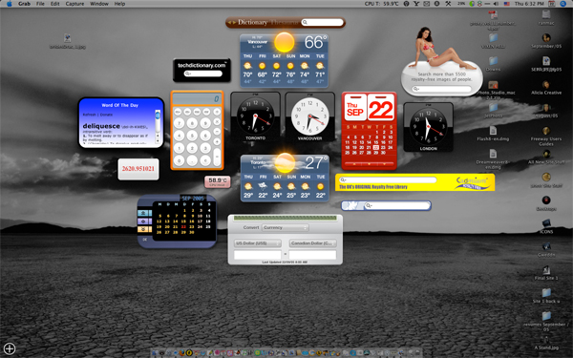Click the calculator clear C key
Image resolution: width=573 pixels, height=358 pixels.
(x=205, y=160)
